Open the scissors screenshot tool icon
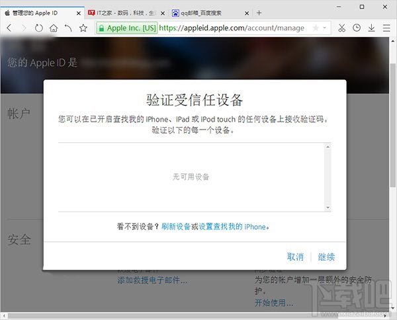 pyautogui.click(x=342, y=28)
